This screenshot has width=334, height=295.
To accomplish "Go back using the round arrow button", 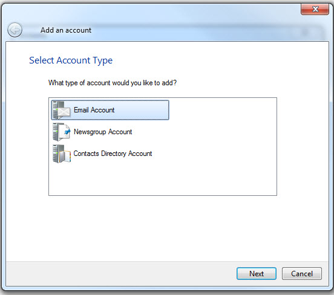I will (x=15, y=30).
